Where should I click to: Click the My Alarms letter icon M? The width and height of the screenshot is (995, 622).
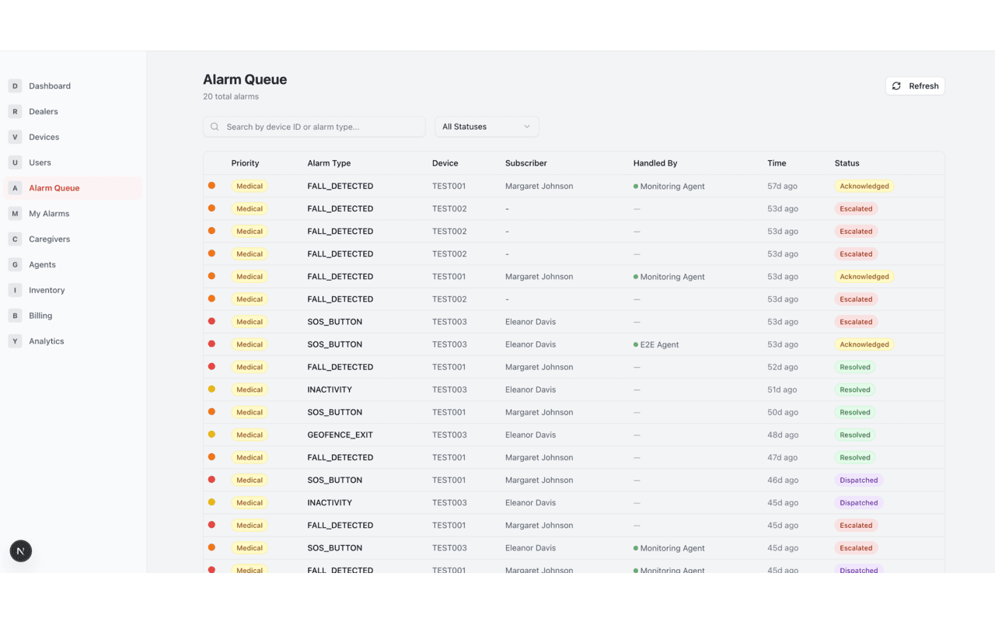(15, 214)
